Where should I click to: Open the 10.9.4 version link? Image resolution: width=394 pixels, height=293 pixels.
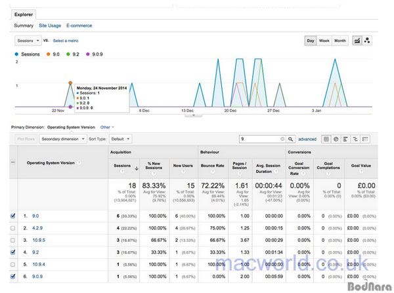tap(39, 264)
